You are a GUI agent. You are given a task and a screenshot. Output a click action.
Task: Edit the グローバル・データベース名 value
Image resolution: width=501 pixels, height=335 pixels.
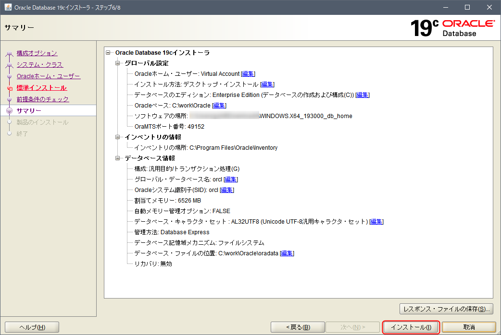click(230, 179)
